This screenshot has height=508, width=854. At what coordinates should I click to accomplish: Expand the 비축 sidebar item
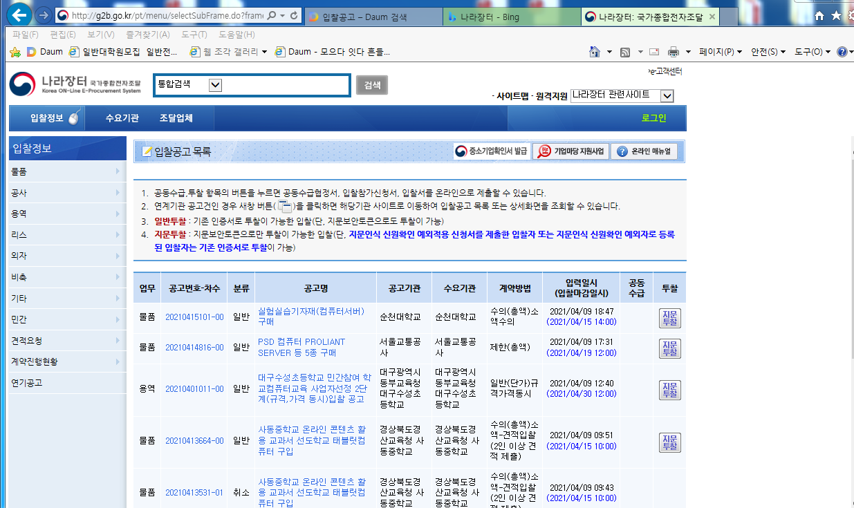point(66,277)
